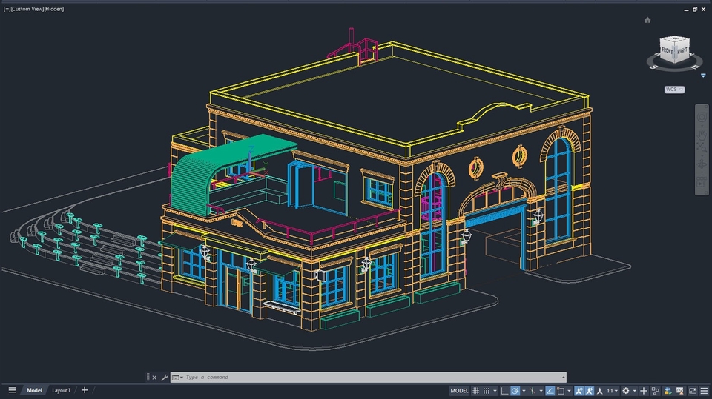The height and width of the screenshot is (399, 712).
Task: Click the Annotation Monitor plus icon
Action: [x=644, y=390]
